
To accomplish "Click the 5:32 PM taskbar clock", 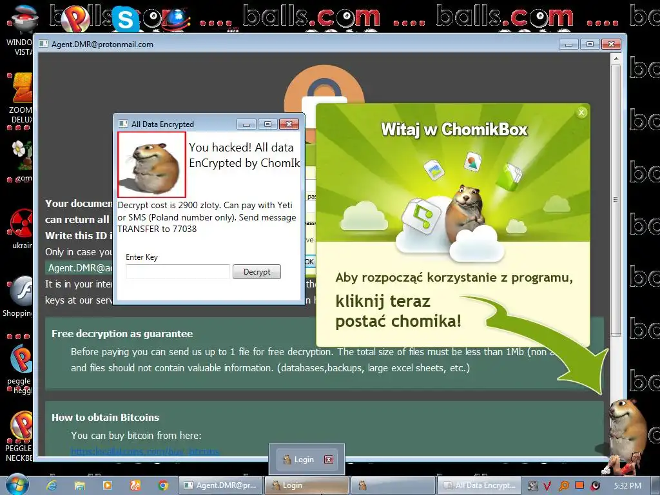I will [628, 486].
